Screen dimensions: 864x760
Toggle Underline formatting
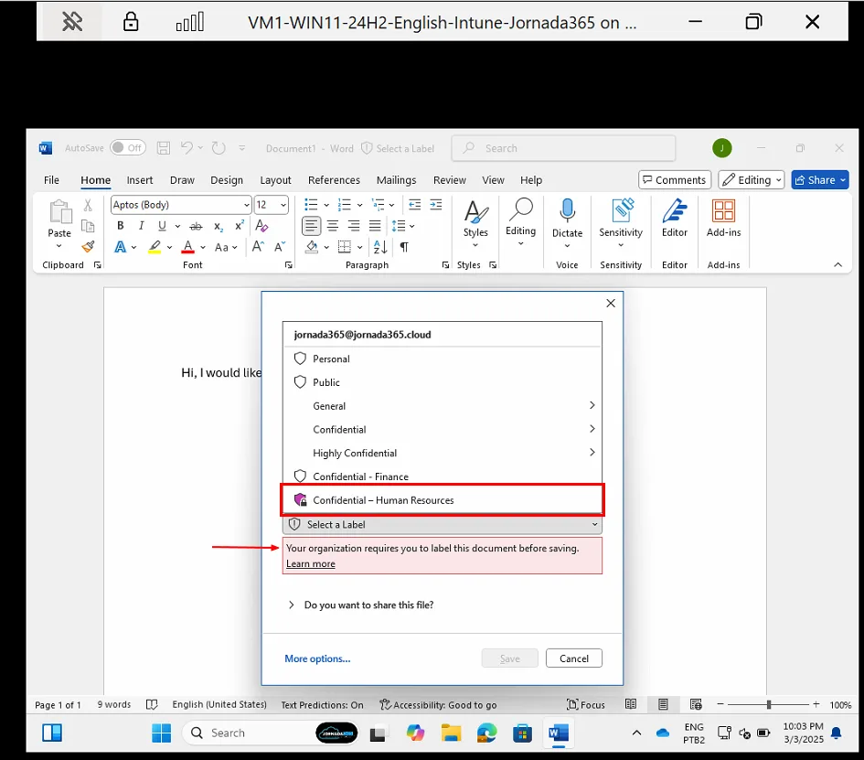click(162, 225)
